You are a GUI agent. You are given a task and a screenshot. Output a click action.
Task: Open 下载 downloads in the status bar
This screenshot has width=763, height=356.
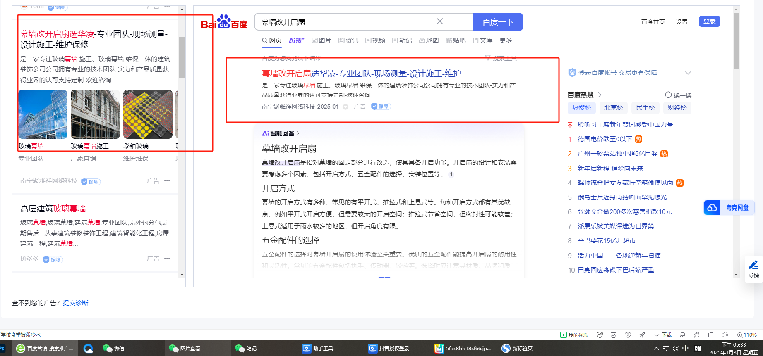[x=663, y=335]
